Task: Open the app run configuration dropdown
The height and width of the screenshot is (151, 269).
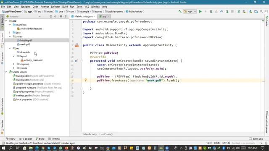Action: point(190,11)
